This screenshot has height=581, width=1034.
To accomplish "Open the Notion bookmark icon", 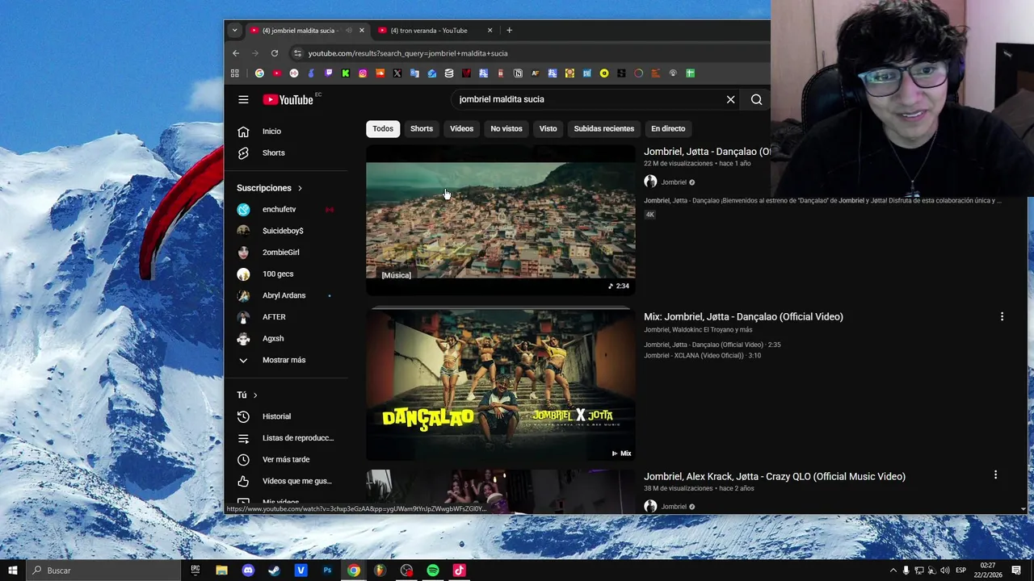I will (x=518, y=73).
